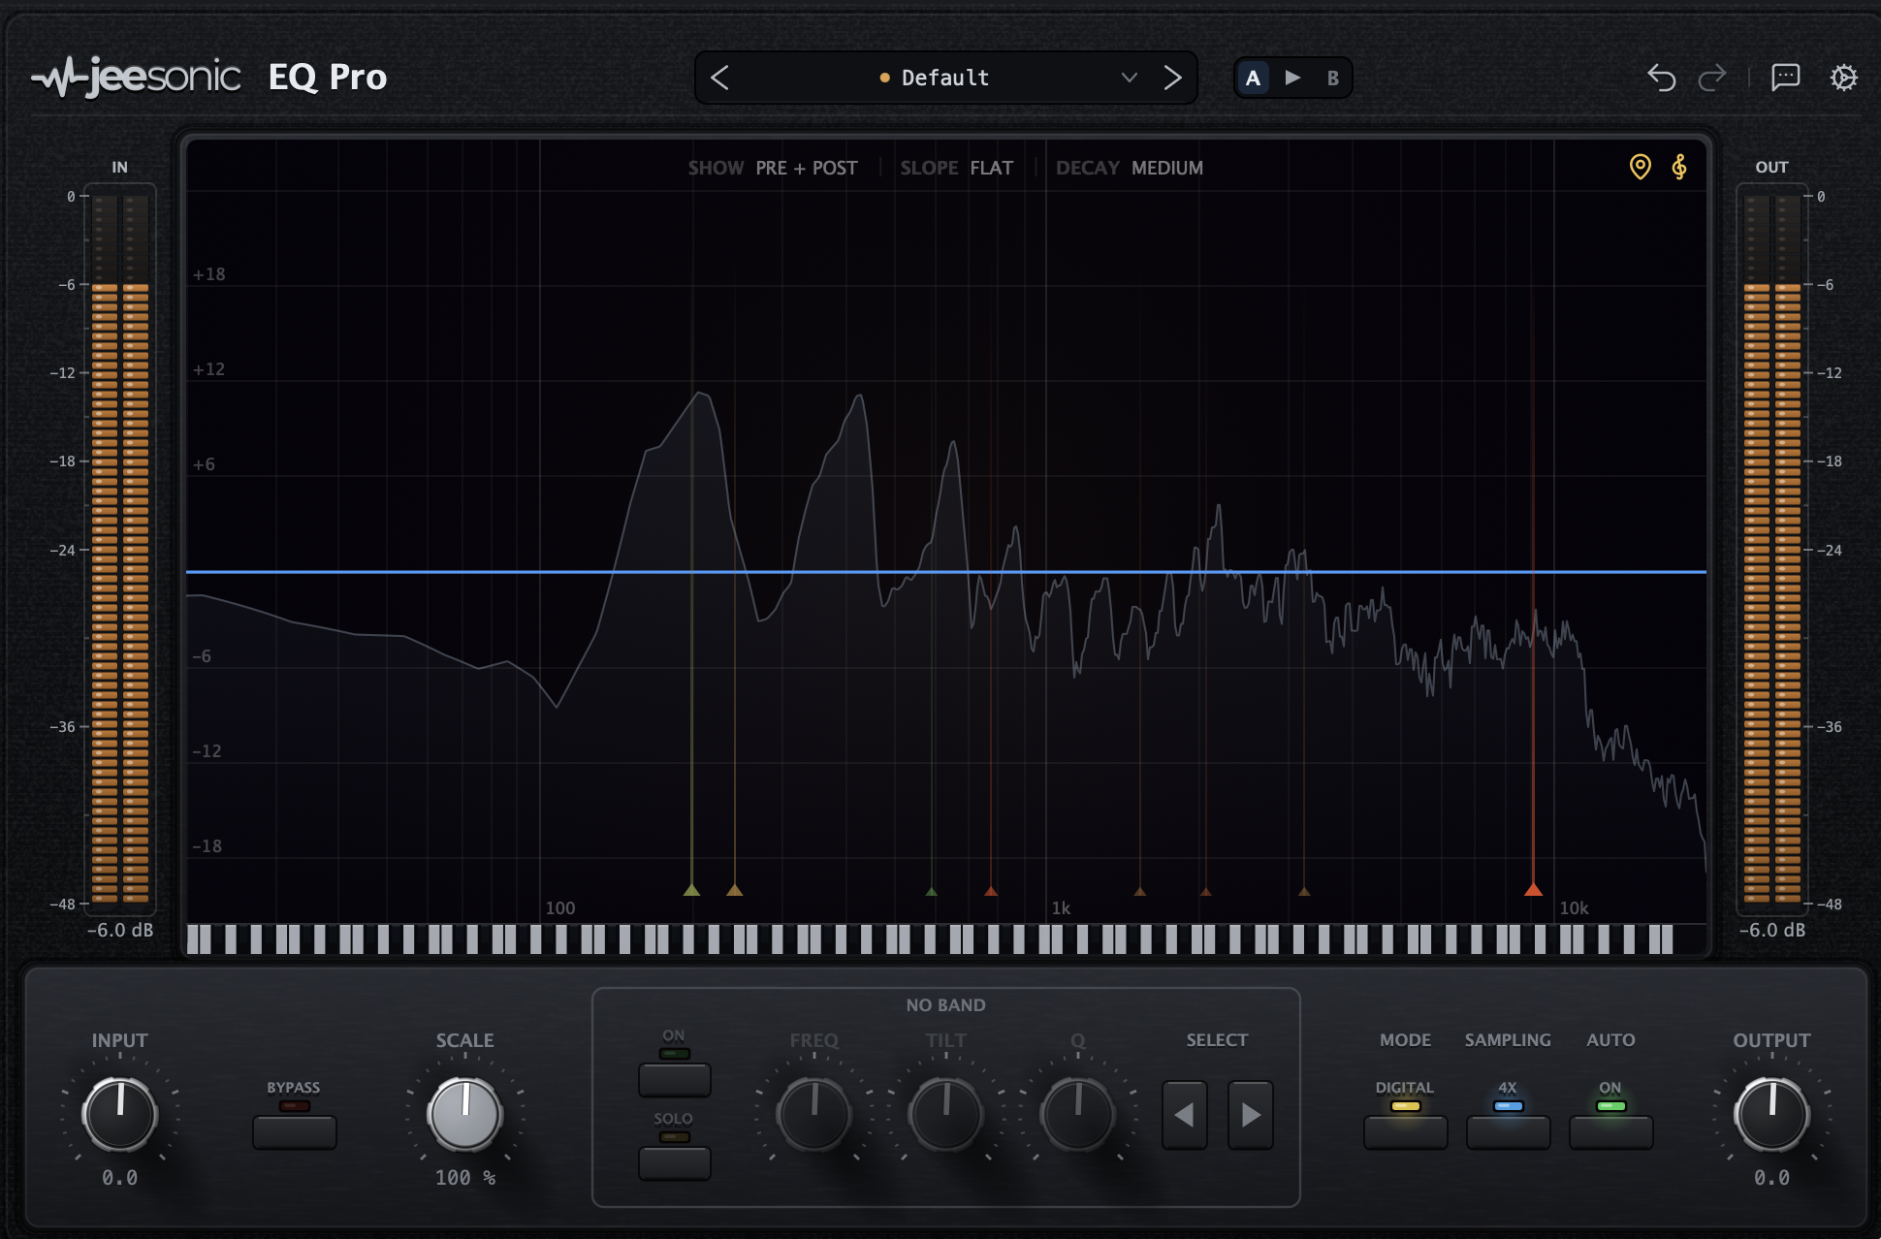Select the bright red band marker near 10k
1881x1239 pixels.
coord(1533,889)
